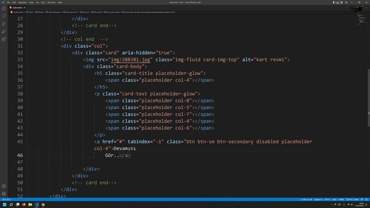Click the Go Live port status item
The height and width of the screenshot is (208, 370).
point(352,199)
